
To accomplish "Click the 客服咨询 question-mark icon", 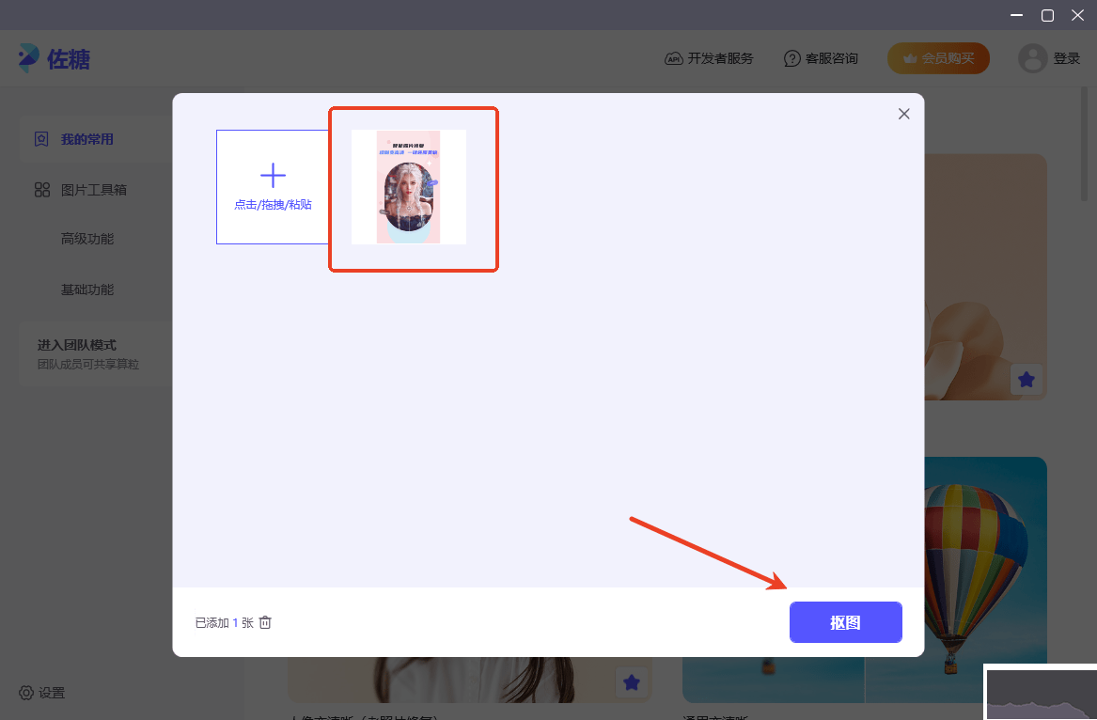I will tap(791, 57).
